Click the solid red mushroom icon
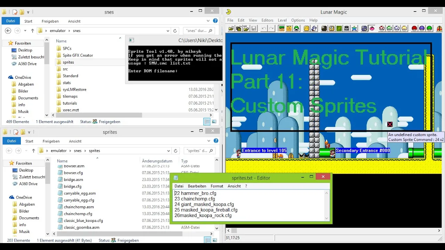This screenshot has height=250, width=445. (414, 28)
